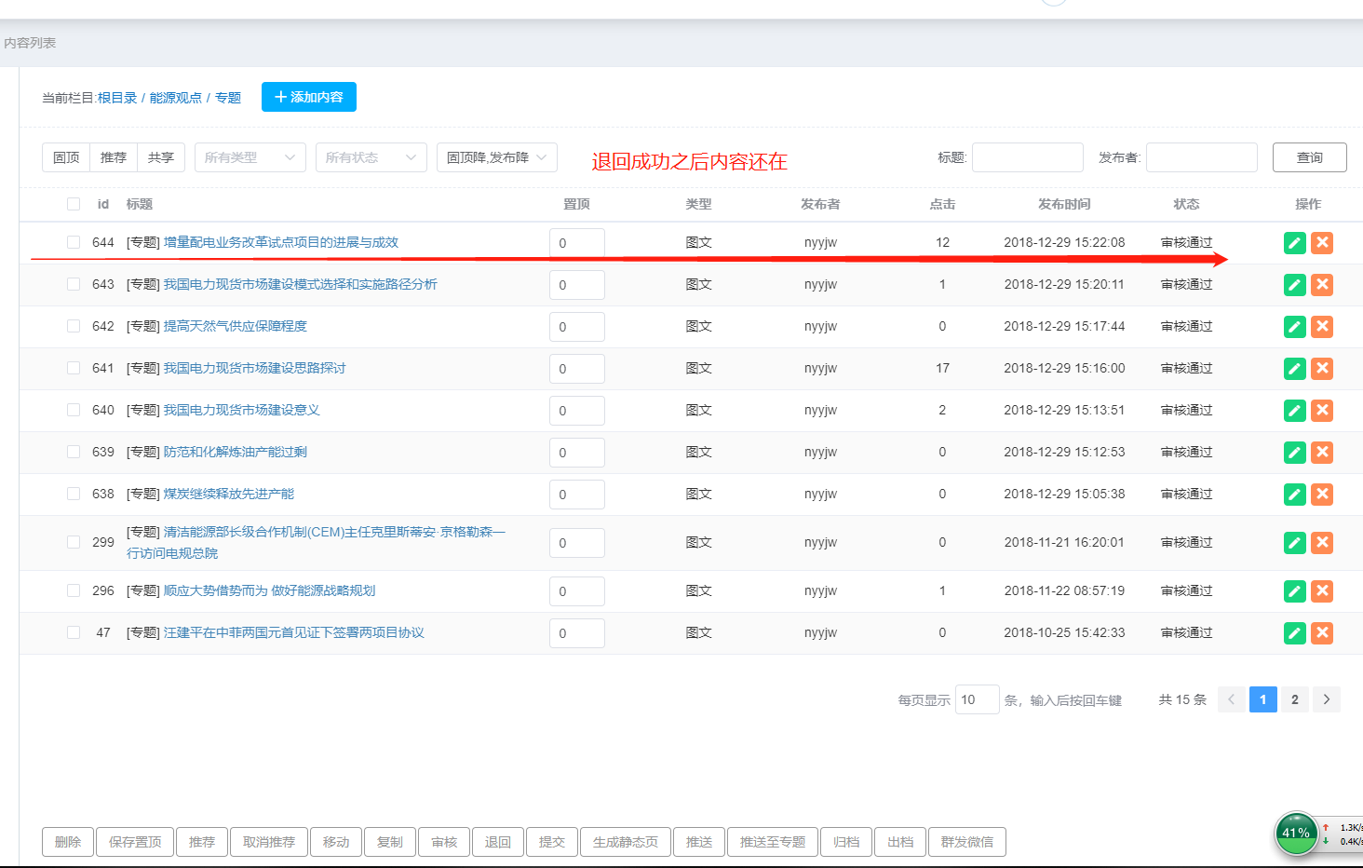Open the 固顶降,发布降 sort dropdown
This screenshot has width=1363, height=868.
pos(496,157)
